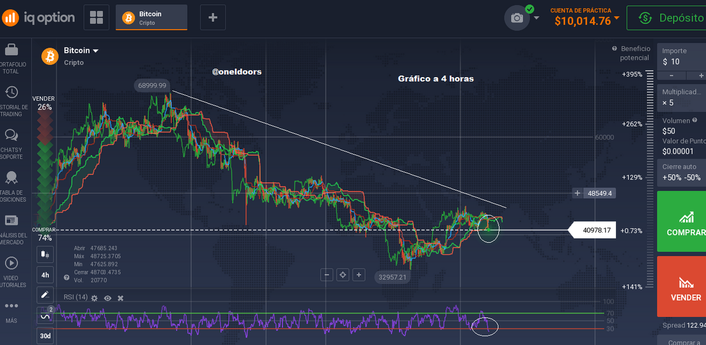Zoom out the chart with minus button
The height and width of the screenshot is (345, 706).
pyautogui.click(x=327, y=274)
